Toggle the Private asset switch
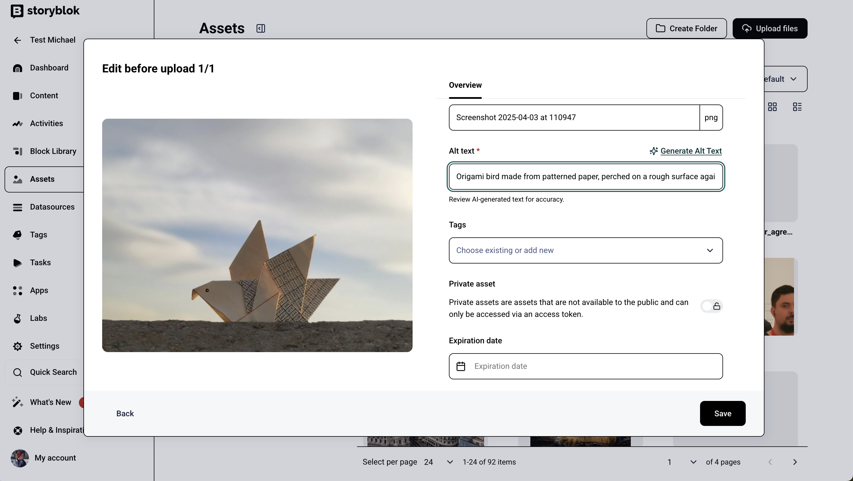Image resolution: width=853 pixels, height=481 pixels. pyautogui.click(x=711, y=306)
